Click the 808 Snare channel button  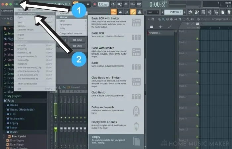(77, 46)
